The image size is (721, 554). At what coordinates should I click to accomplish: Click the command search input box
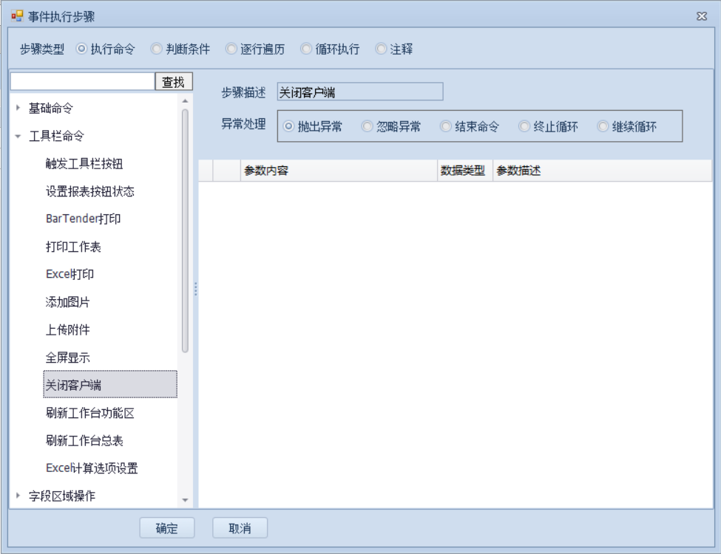[x=82, y=81]
